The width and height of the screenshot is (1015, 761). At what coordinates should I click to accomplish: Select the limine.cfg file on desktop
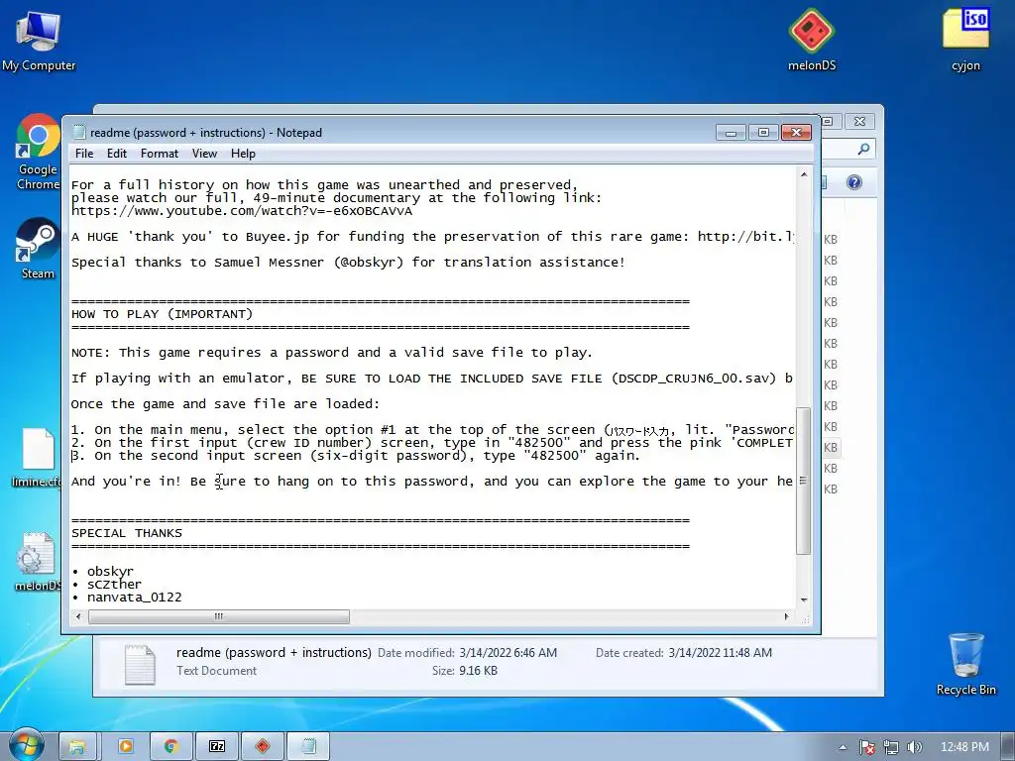click(x=37, y=458)
